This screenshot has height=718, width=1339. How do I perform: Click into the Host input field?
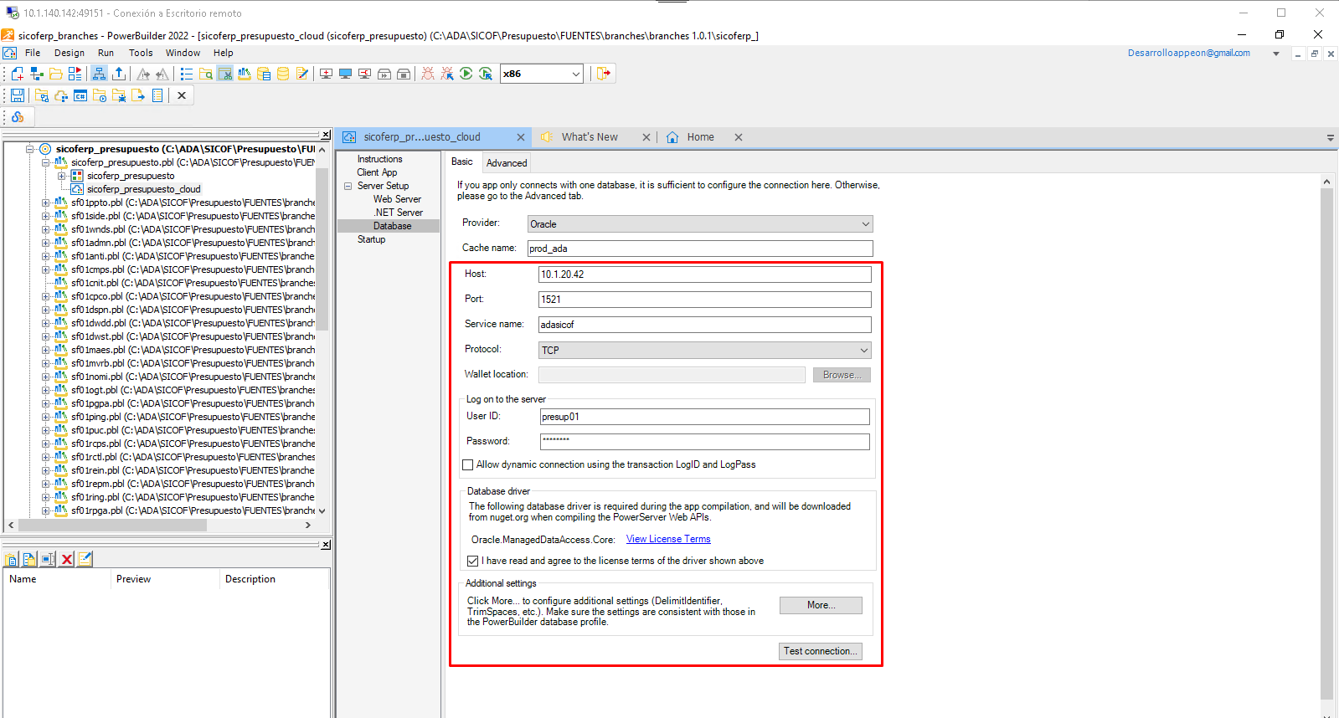[x=703, y=274]
